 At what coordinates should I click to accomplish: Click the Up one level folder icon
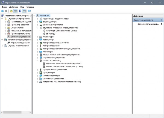tap(11, 11)
